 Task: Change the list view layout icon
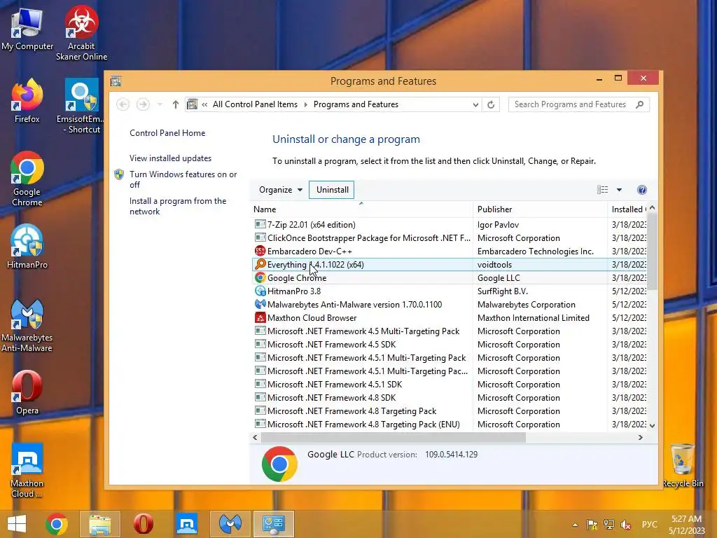click(x=603, y=190)
